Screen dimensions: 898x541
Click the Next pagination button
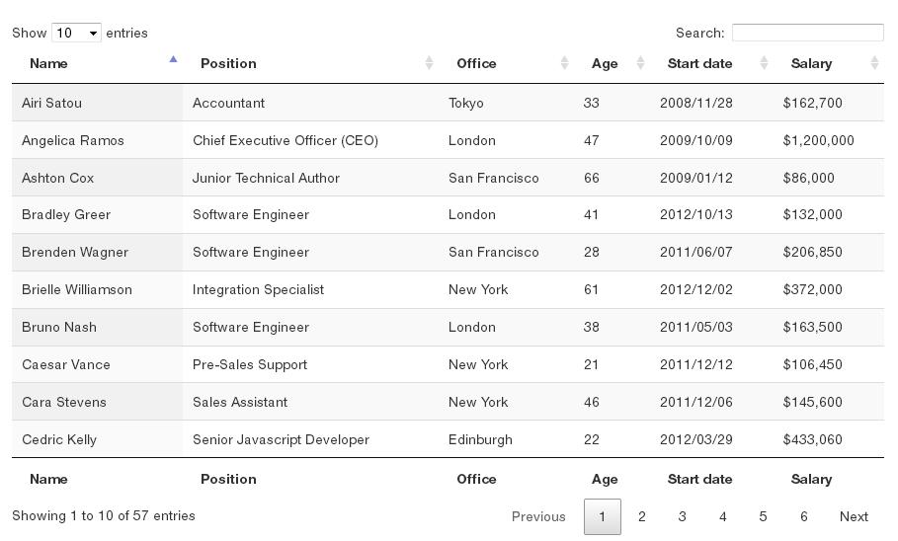click(854, 516)
